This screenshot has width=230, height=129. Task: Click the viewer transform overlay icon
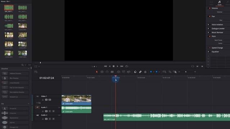click(x=36, y=66)
